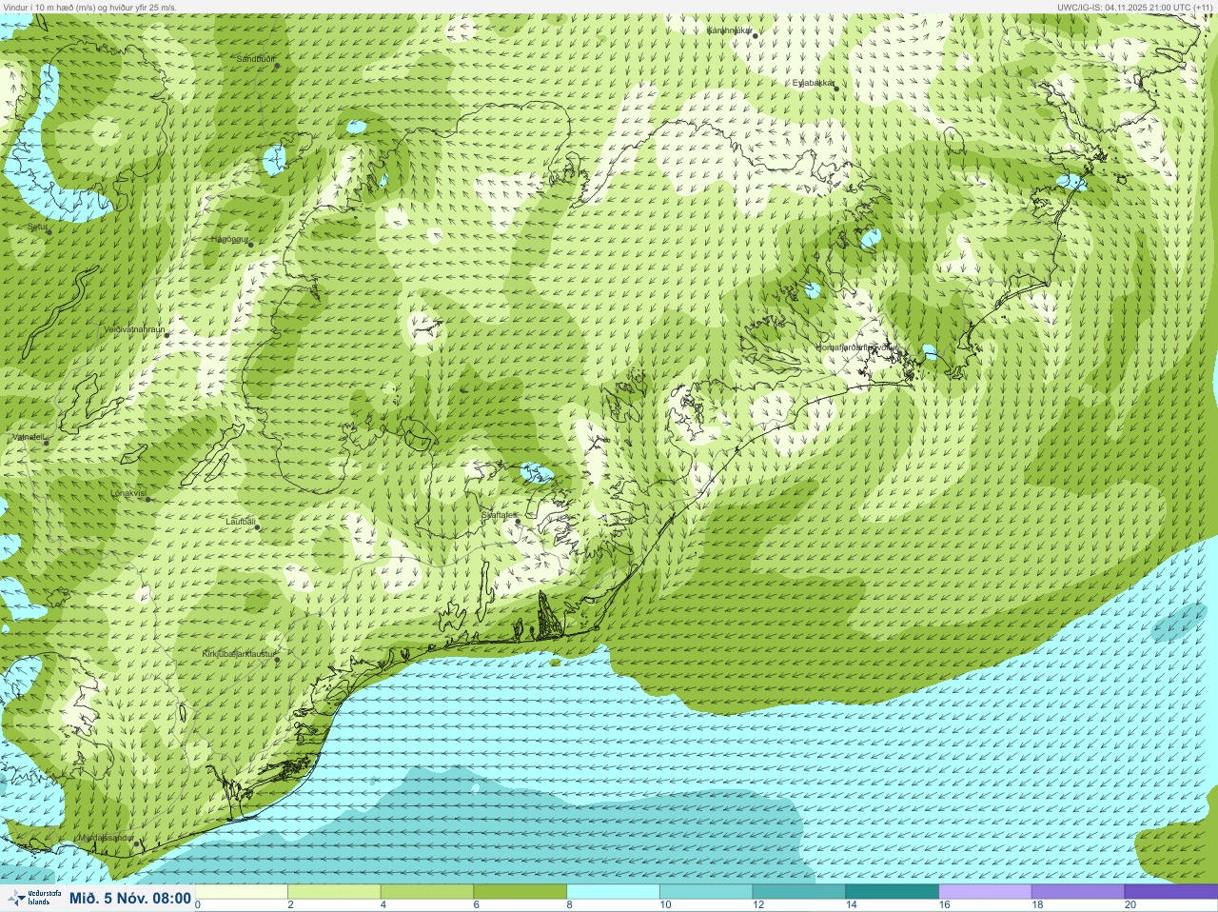Pick the 12–14 m/s legend color
This screenshot has height=912, width=1218.
click(x=801, y=891)
